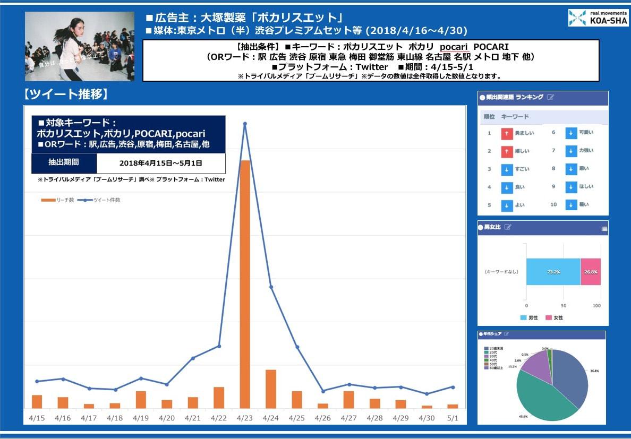This screenshot has height=439, width=631.
Task: Click the 26.8% female bar segment
Action: [x=591, y=272]
